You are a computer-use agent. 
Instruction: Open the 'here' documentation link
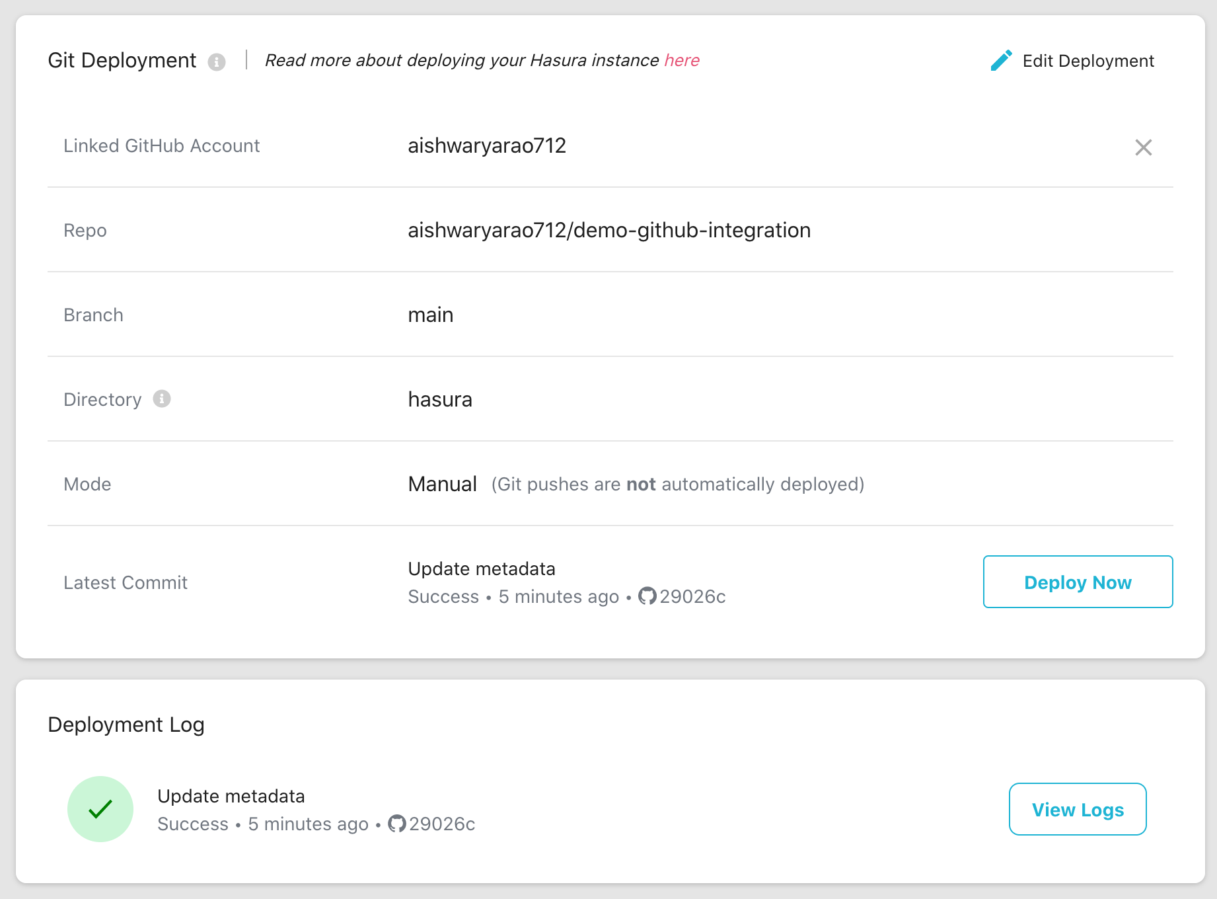(682, 60)
